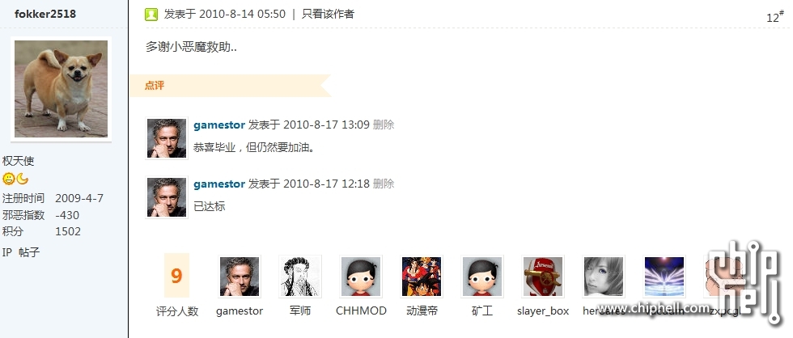Open fokker2518's dog avatar picture
Image resolution: width=793 pixels, height=338 pixels.
click(x=61, y=89)
